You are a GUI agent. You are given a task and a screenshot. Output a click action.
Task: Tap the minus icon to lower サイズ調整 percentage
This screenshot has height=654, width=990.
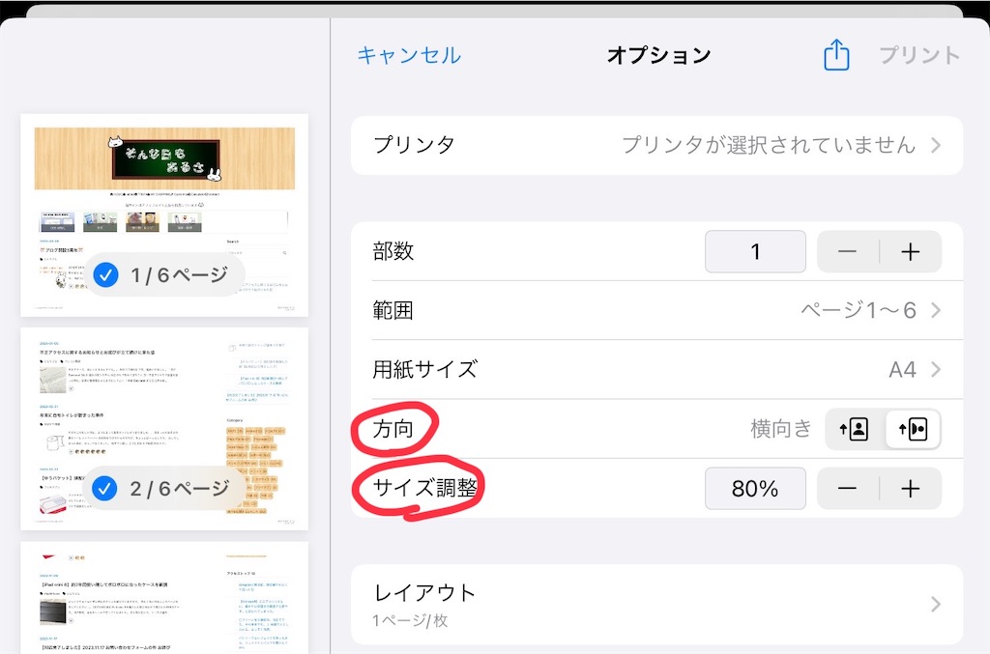(847, 488)
